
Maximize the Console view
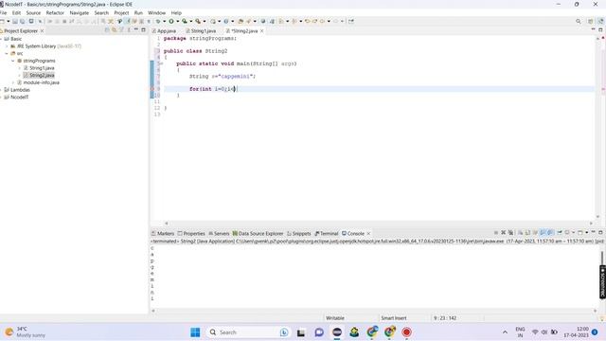[600, 232]
